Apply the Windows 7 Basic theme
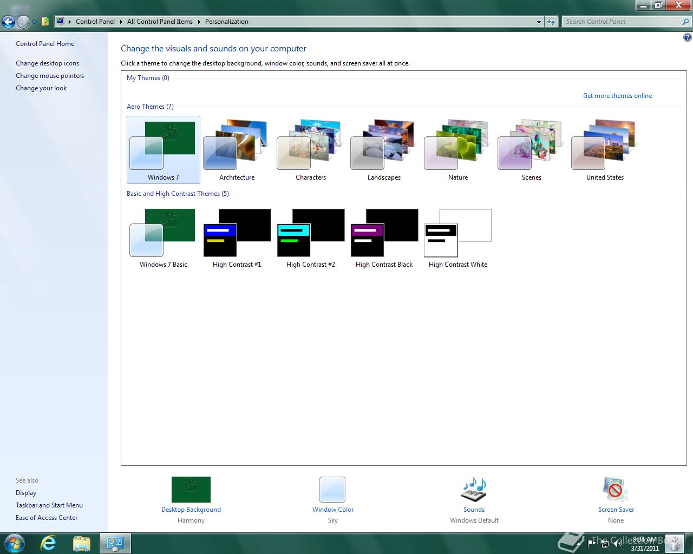 click(x=163, y=238)
